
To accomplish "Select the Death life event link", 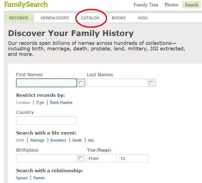I will (77, 140).
